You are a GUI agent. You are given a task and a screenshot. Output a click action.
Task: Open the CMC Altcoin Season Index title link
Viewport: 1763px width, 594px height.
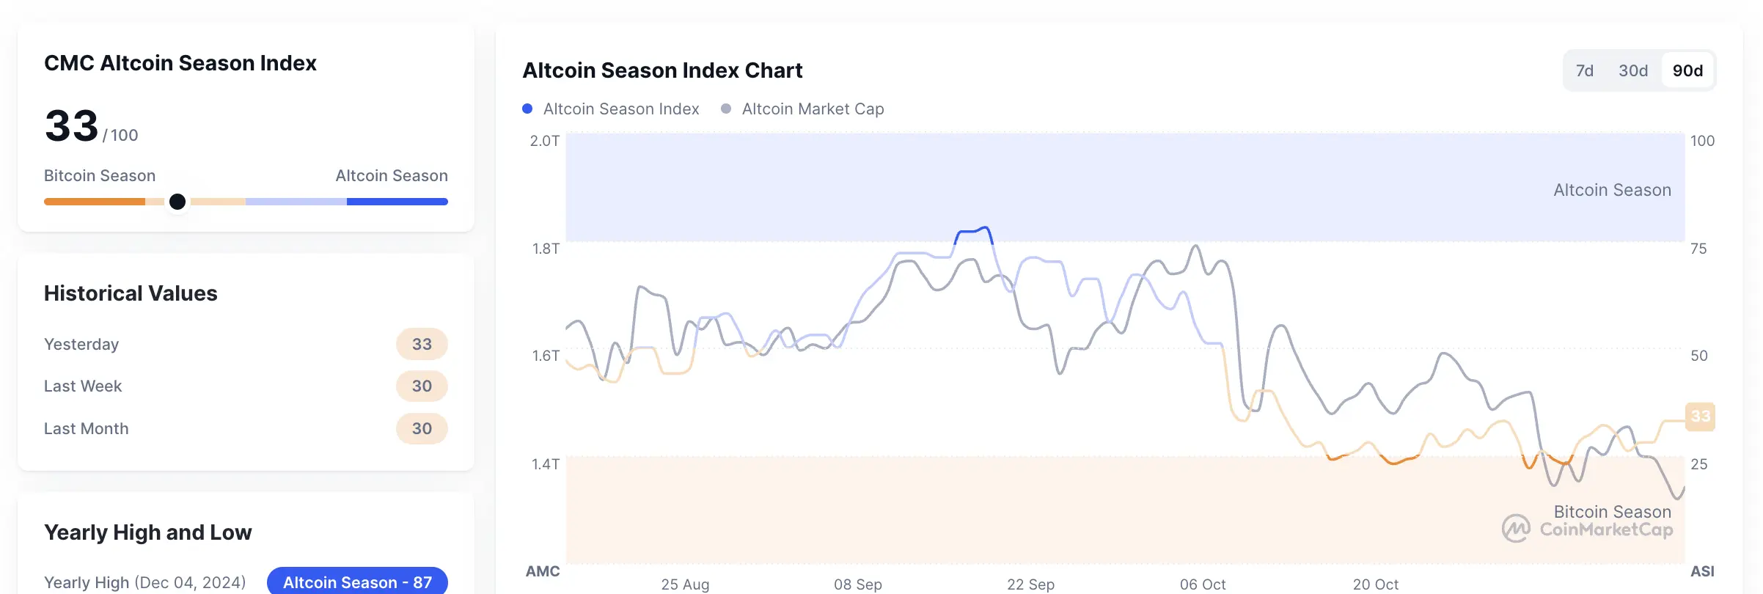180,63
